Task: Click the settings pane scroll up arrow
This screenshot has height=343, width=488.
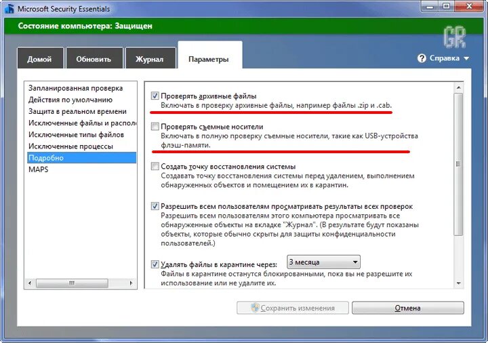Action: click(458, 87)
